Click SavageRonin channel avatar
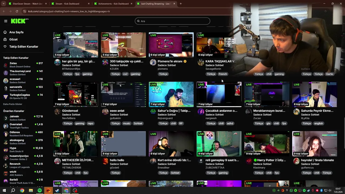 [x=201, y=63]
